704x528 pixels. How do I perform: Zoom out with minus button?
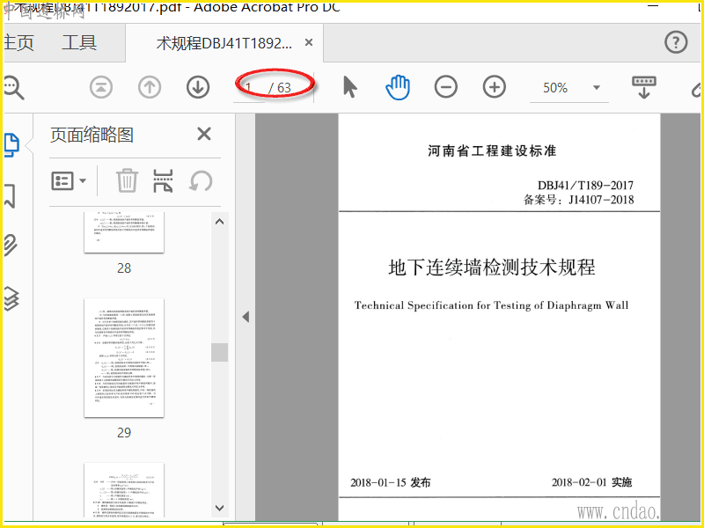[446, 87]
